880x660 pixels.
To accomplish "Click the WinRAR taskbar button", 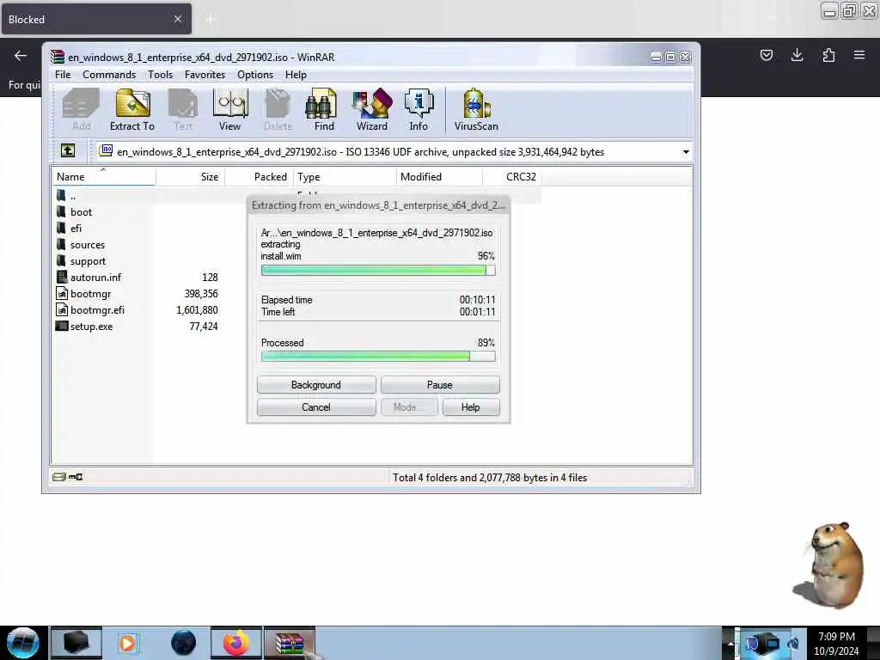I will [290, 643].
